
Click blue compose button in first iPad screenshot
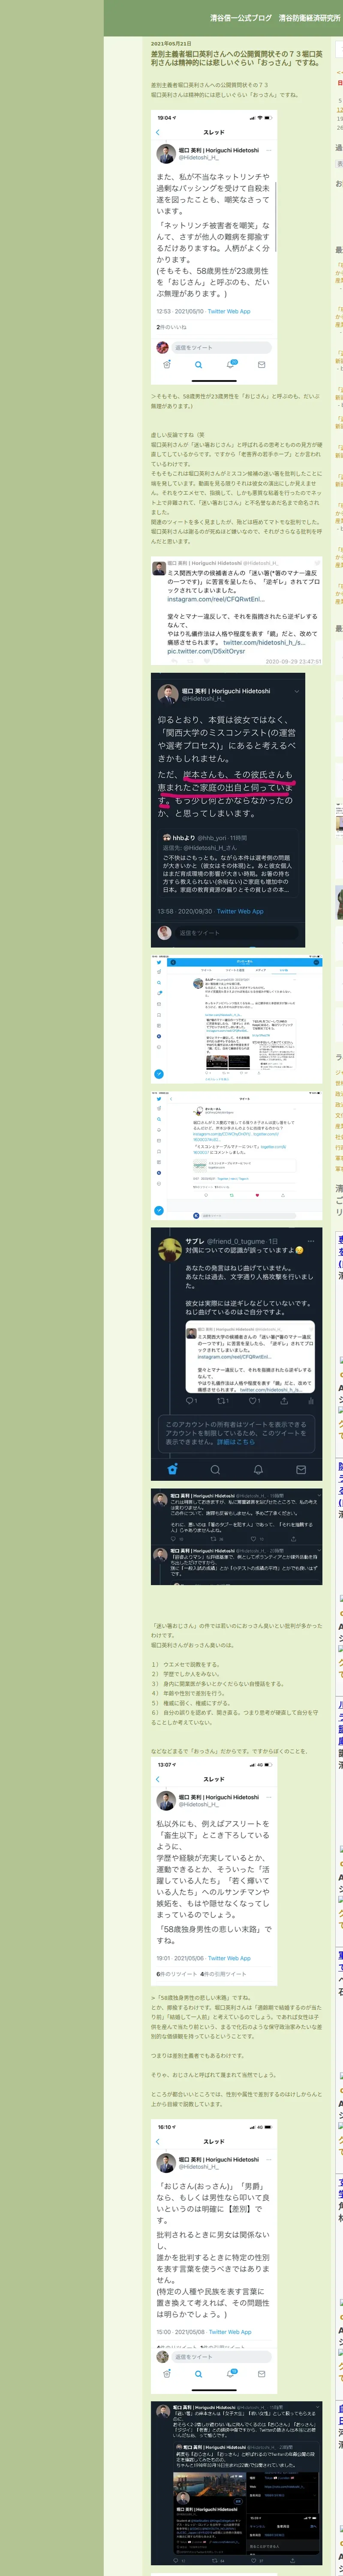[158, 1074]
